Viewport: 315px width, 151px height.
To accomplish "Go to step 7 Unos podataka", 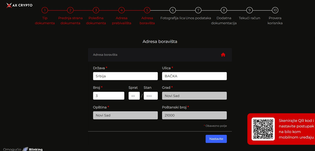I will pos(198,10).
